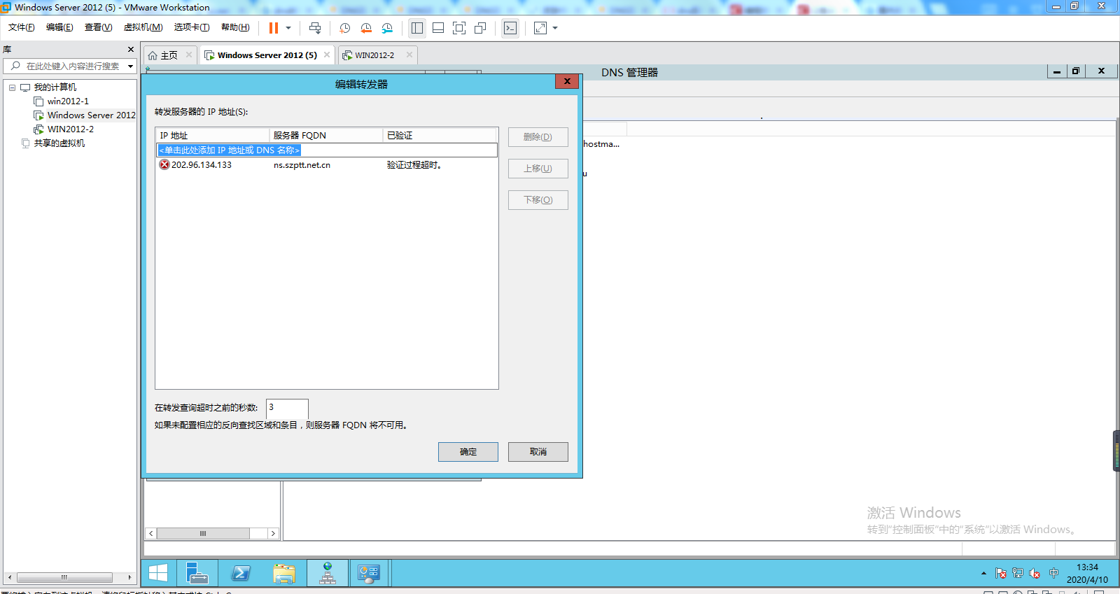Toggle the library sidebar view icon
Viewport: 1120px width, 594px height.
[417, 28]
